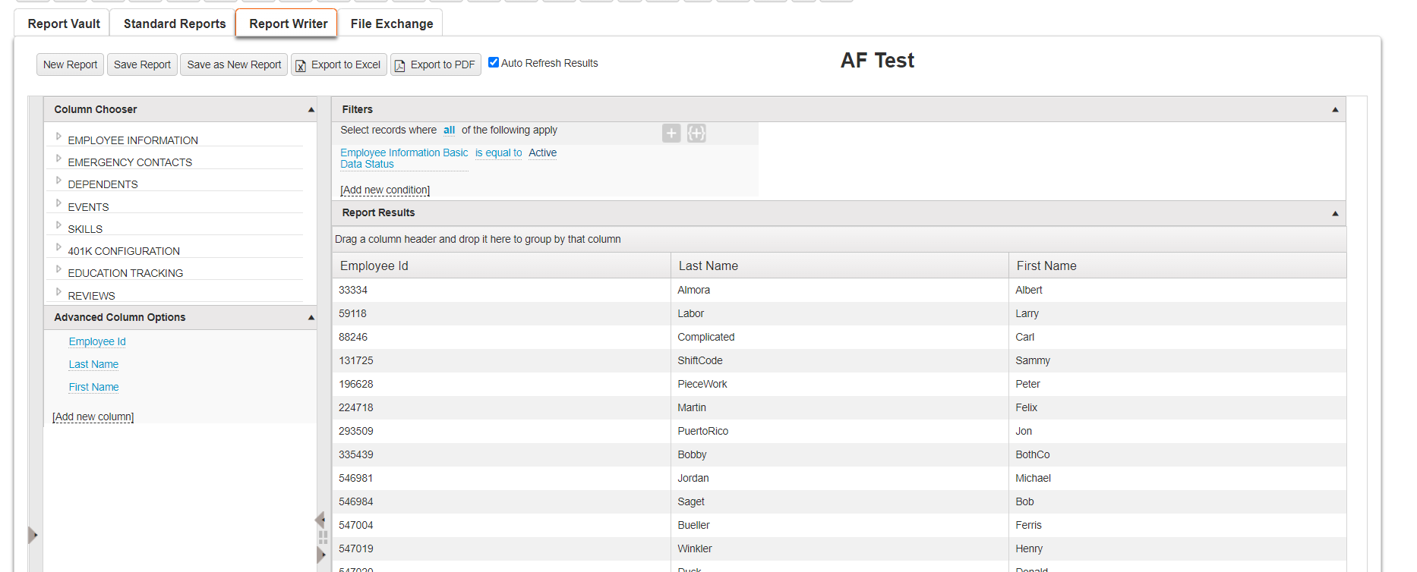Expand the EVENTS tree node
Image resolution: width=1417 pixels, height=572 pixels.
pyautogui.click(x=58, y=203)
